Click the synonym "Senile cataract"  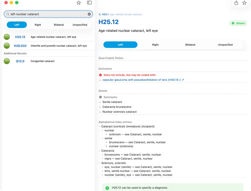(112, 102)
